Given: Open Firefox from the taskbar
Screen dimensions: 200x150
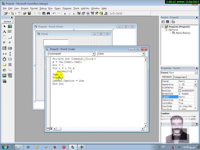Looking at the screenshot, I should pos(55,147).
